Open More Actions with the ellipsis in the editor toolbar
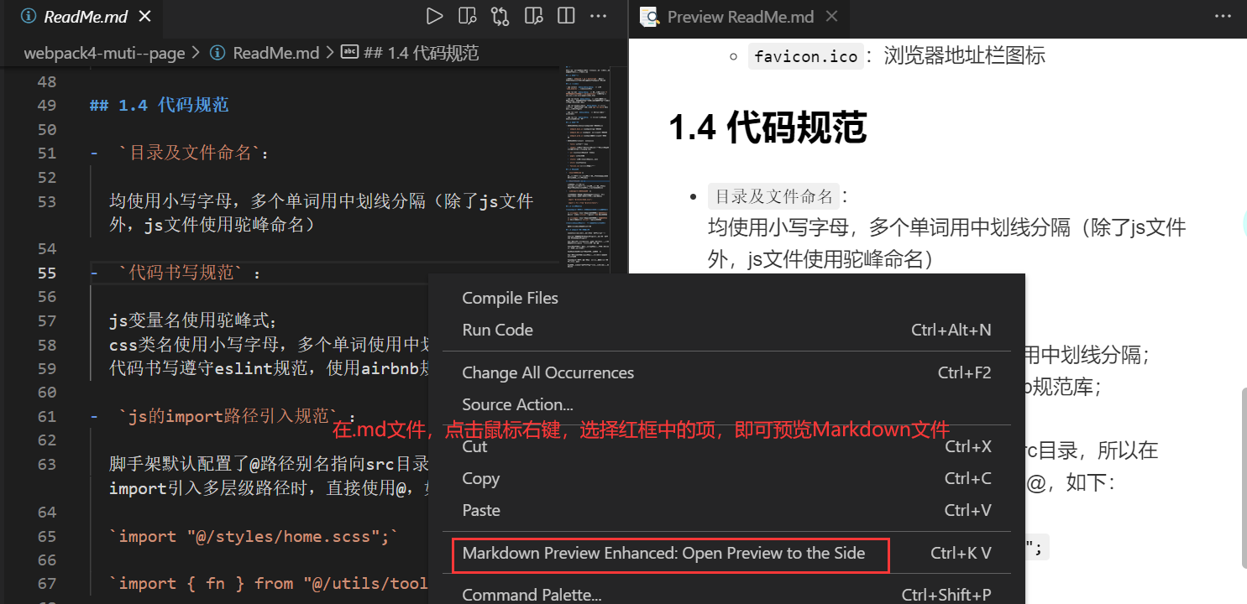 point(598,15)
